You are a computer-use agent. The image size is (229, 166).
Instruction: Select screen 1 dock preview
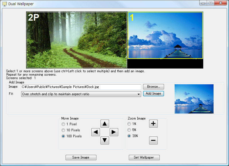pos(165,35)
